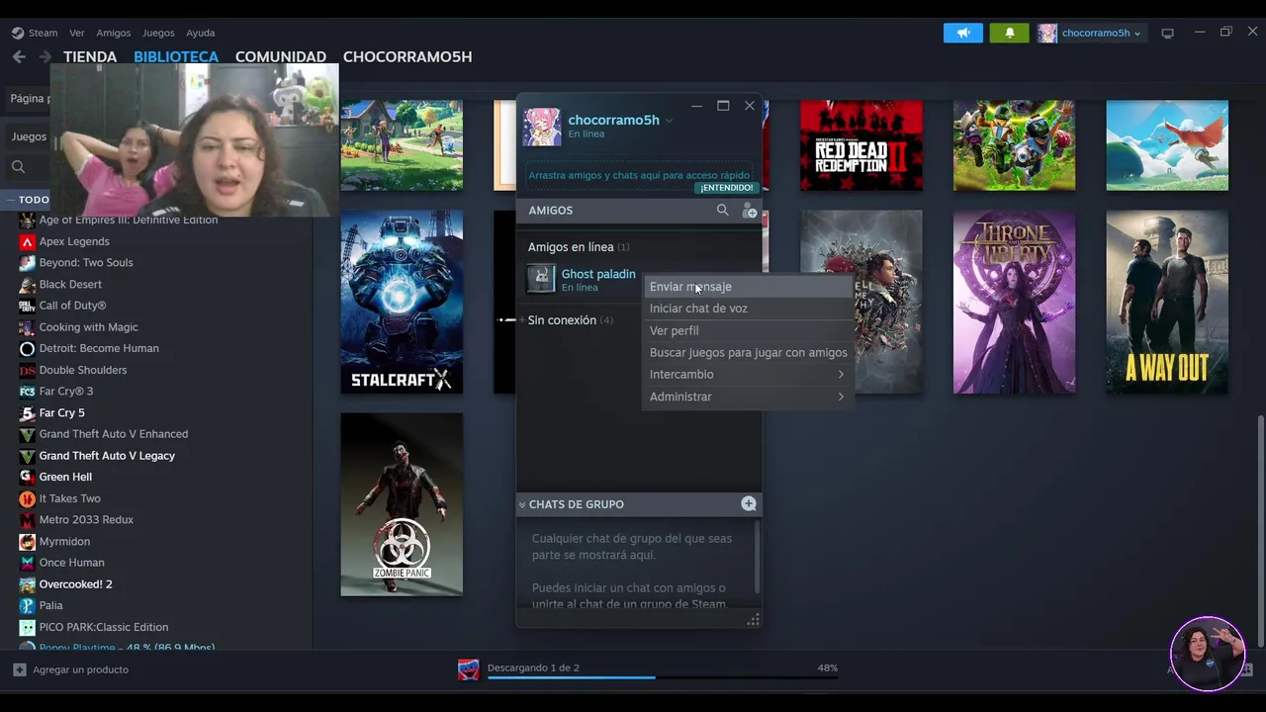Collapse the Amigos en línea group
The height and width of the screenshot is (712, 1266).
point(579,246)
